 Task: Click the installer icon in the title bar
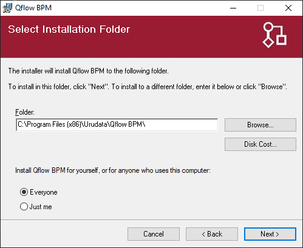[x=7, y=8]
